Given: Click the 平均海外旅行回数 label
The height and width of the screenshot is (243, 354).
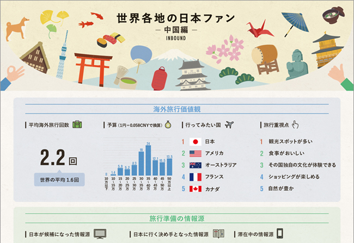Looking at the screenshot, I should tap(49, 125).
